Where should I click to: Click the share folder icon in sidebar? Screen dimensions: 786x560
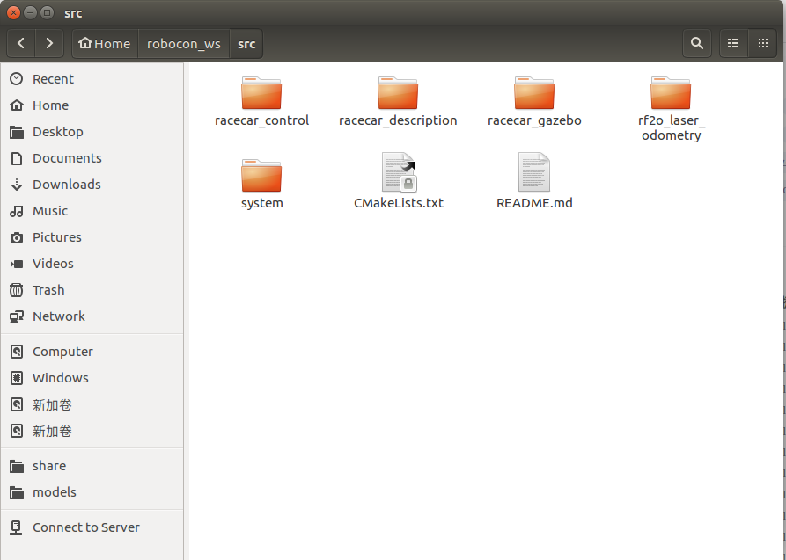(x=17, y=466)
